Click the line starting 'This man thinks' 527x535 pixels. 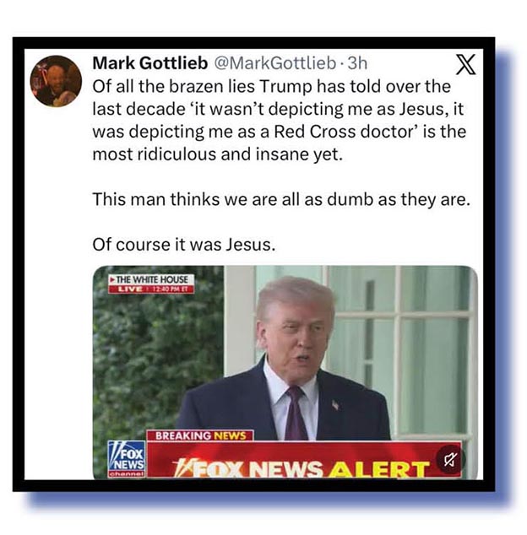(281, 199)
